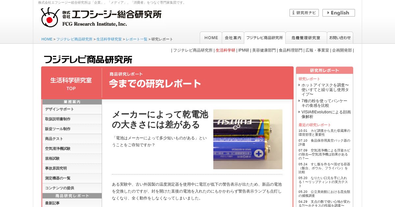Open the ホットアイマスクを調査 report link
This screenshot has height=207, width=395.
(x=326, y=90)
